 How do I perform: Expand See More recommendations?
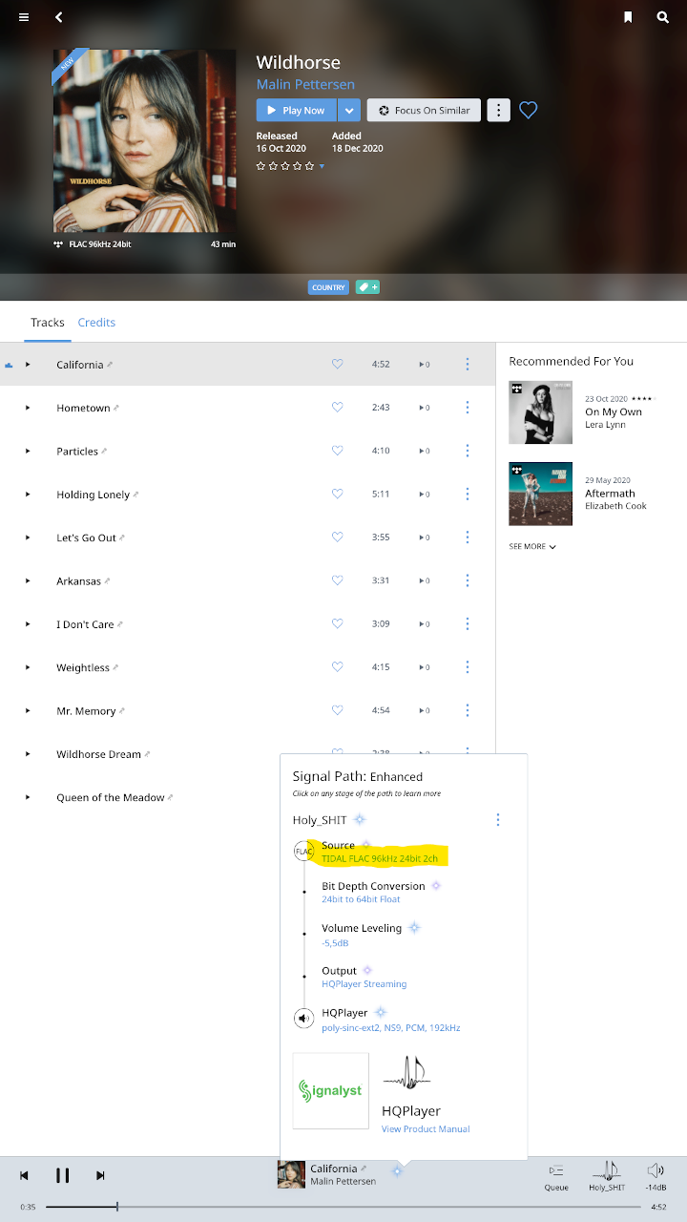click(x=532, y=547)
